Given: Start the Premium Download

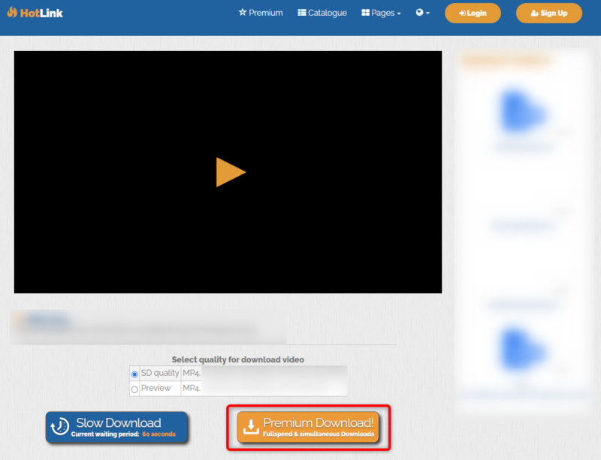Looking at the screenshot, I should 308,426.
